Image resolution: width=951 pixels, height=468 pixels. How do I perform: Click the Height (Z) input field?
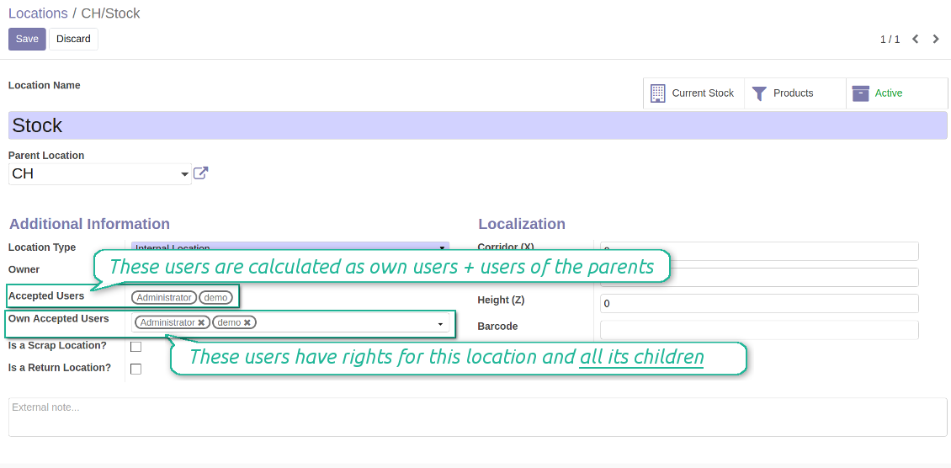tap(758, 303)
